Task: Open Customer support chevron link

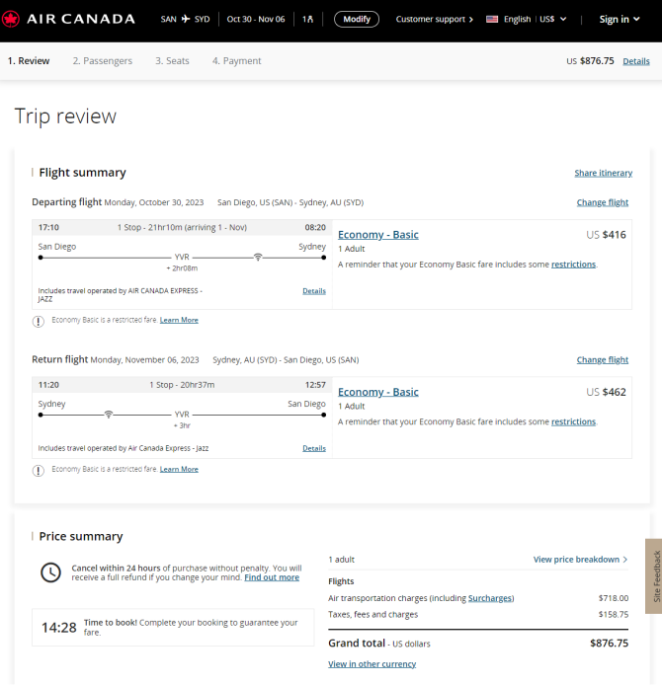Action: pos(434,19)
